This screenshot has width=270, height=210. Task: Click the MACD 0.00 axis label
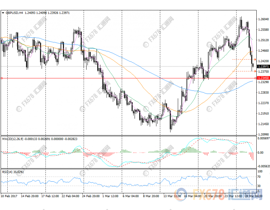(x=261, y=153)
